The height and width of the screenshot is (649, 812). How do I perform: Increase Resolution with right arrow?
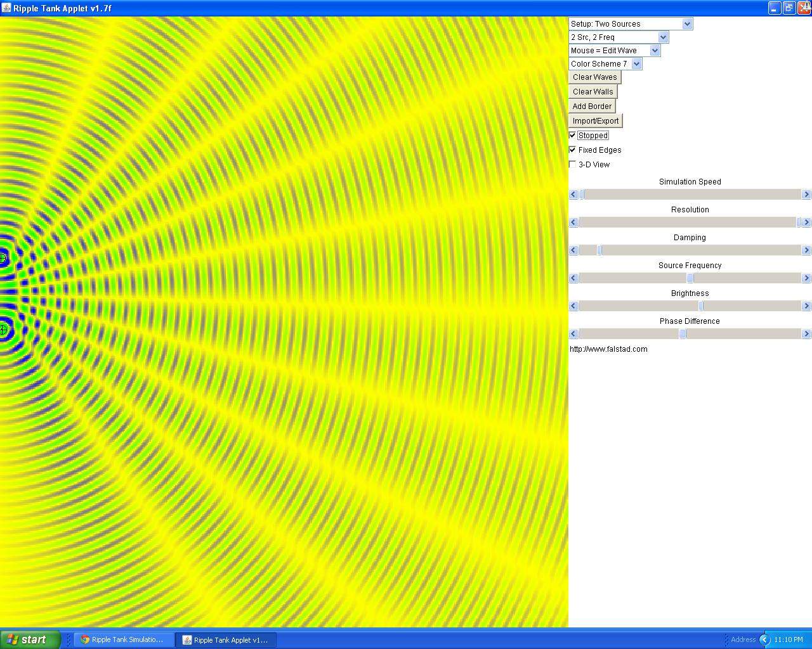[807, 222]
